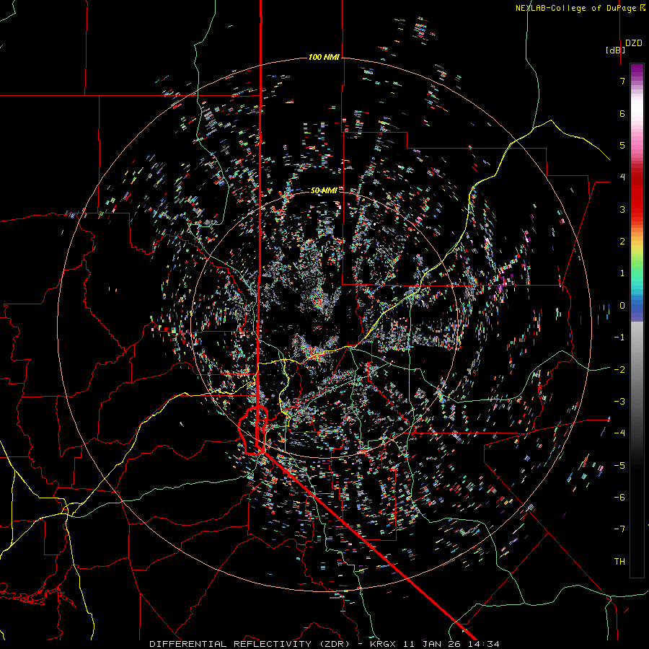Click the color scale label 1

(622, 273)
